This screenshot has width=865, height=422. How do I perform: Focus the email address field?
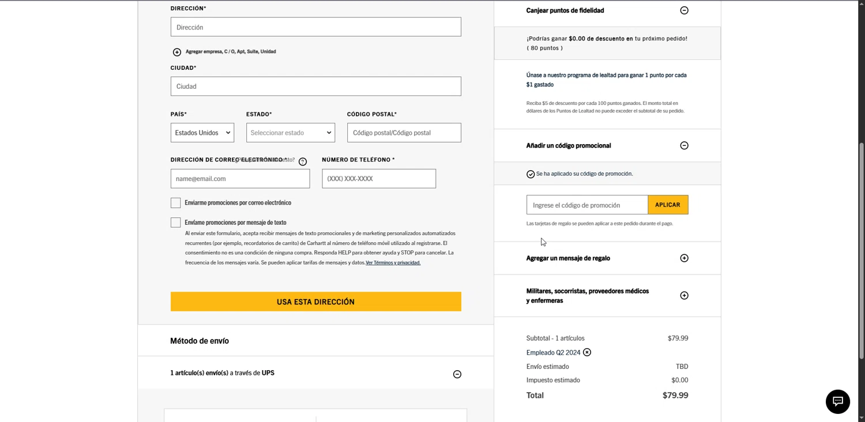click(x=240, y=179)
